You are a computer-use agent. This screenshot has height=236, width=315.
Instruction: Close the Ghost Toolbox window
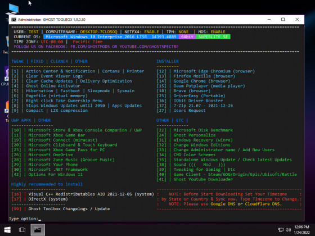pyautogui.click(x=297, y=20)
